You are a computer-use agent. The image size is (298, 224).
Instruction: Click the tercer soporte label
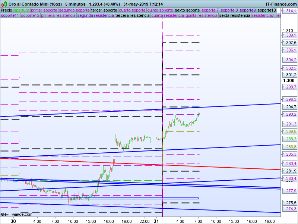(x=104, y=10)
